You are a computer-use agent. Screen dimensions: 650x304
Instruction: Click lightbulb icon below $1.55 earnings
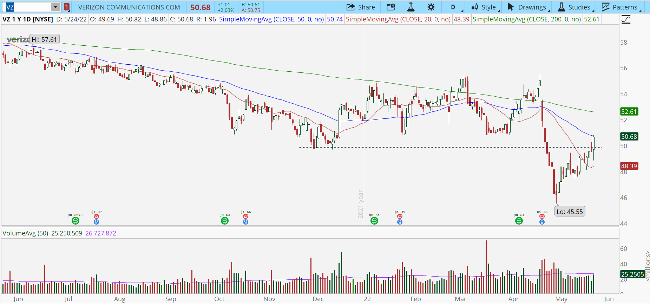coord(246,222)
